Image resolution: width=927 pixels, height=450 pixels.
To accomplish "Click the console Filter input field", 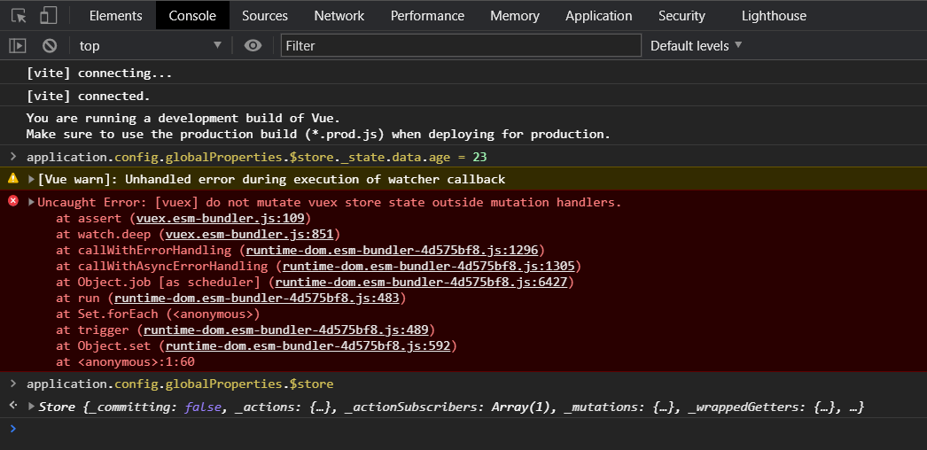I will [x=461, y=45].
